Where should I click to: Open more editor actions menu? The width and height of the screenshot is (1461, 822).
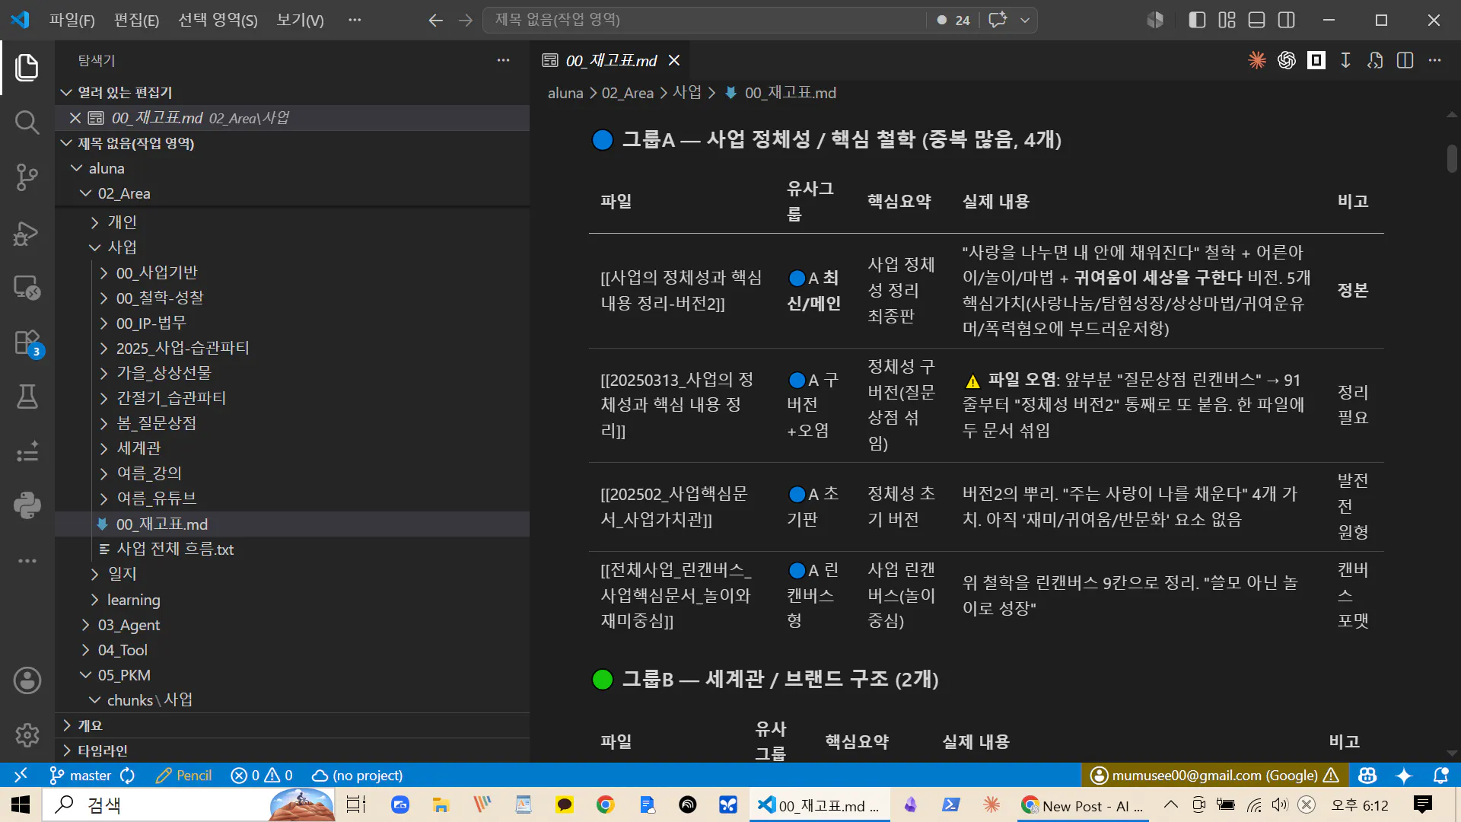click(1434, 60)
